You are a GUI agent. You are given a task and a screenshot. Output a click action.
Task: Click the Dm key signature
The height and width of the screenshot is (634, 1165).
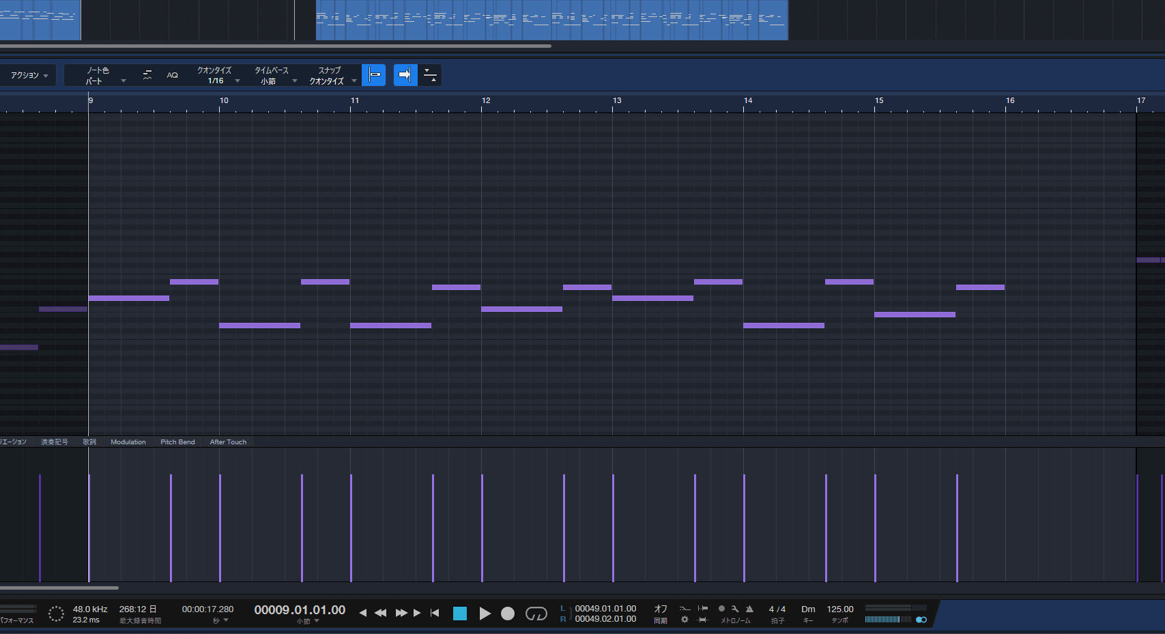point(808,609)
